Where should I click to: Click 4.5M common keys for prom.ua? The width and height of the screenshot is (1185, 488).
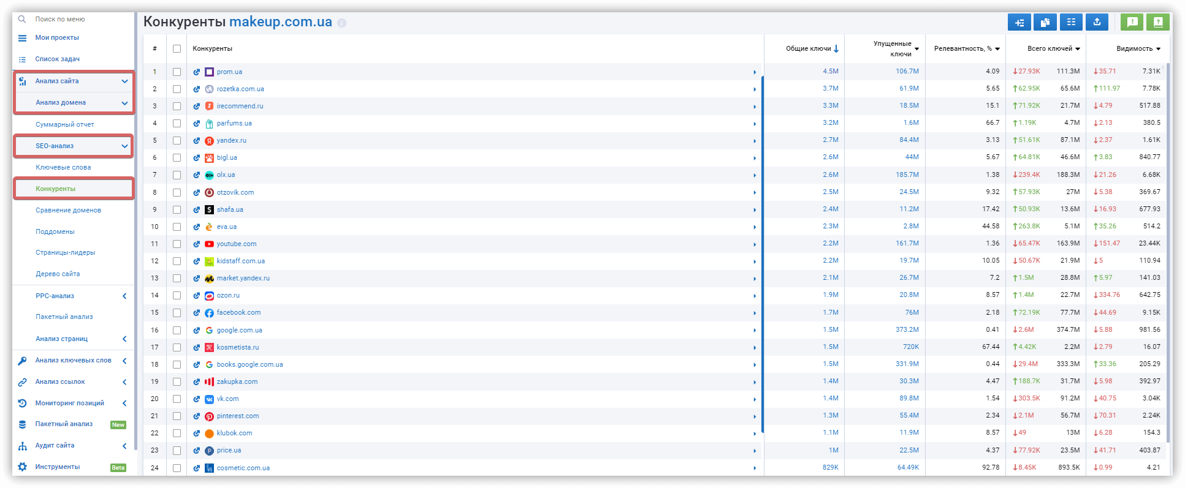831,72
